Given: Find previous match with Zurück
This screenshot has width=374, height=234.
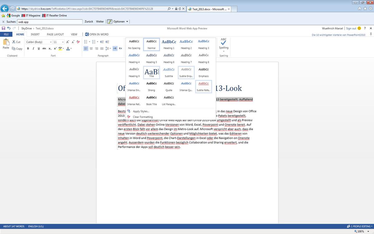Looking at the screenshot, I should pyautogui.click(x=89, y=22).
